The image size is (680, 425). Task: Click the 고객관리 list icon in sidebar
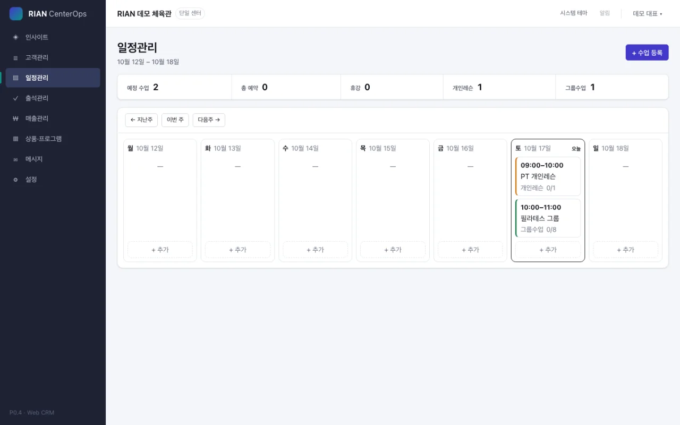click(15, 57)
